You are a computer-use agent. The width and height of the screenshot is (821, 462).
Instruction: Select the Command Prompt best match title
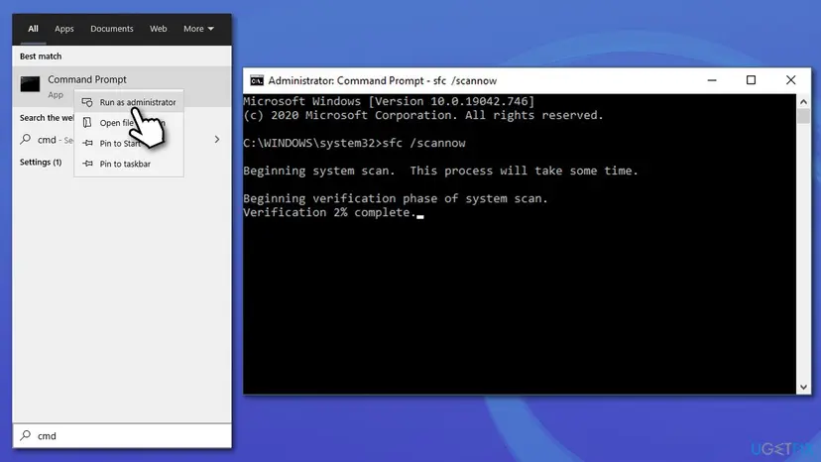tap(87, 79)
